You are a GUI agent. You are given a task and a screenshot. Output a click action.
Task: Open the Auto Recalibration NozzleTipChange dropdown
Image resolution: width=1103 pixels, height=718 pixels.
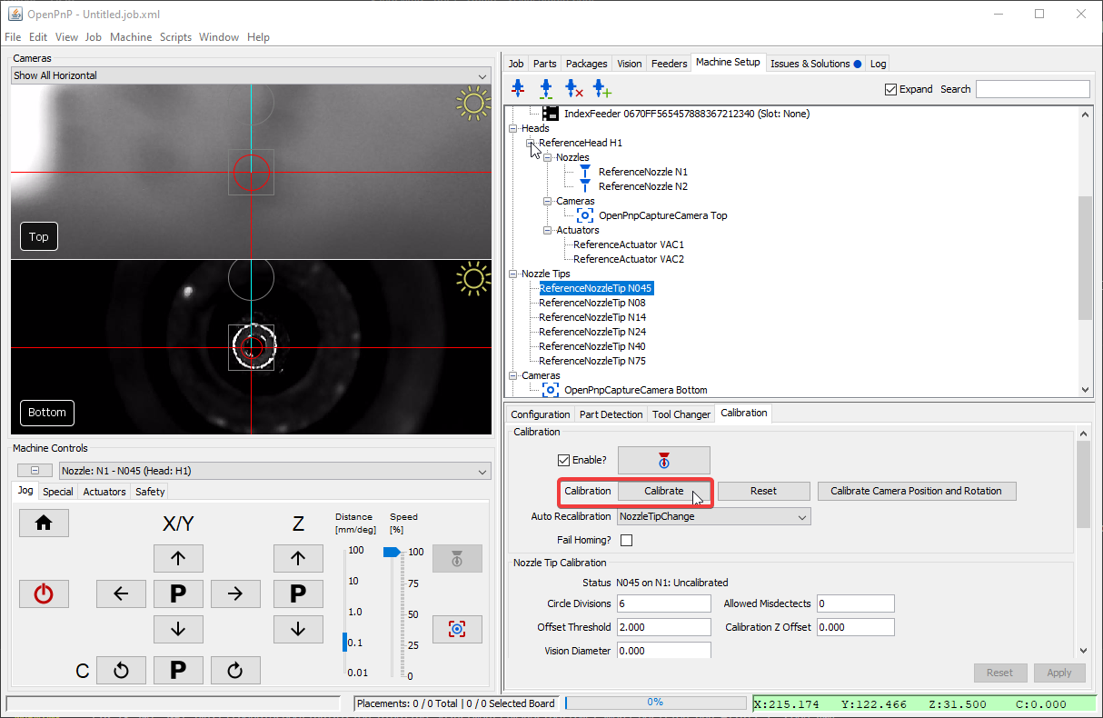coord(714,516)
